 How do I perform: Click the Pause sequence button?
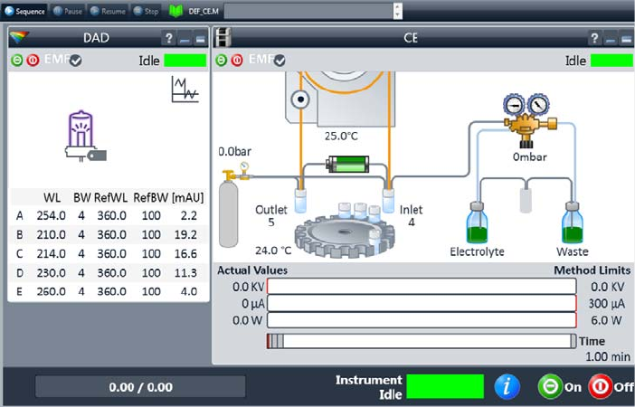point(68,11)
